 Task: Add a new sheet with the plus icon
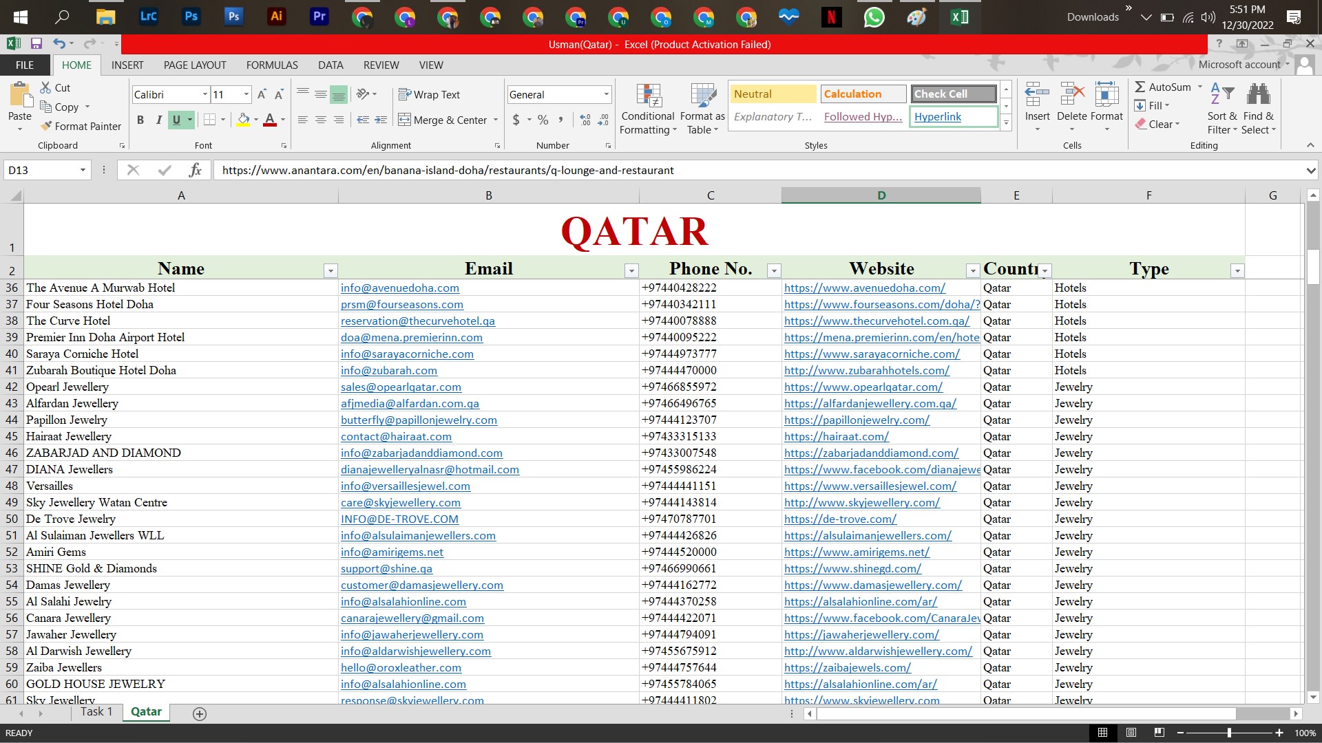point(200,714)
